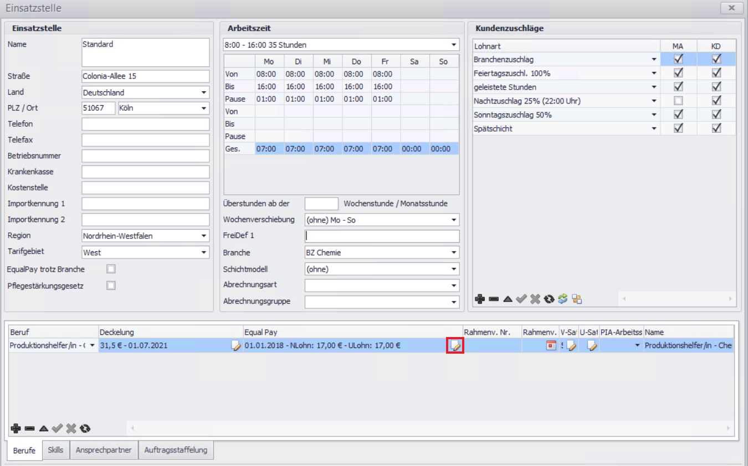Click the Lohnart column header
The height and width of the screenshot is (466, 748).
[567, 46]
